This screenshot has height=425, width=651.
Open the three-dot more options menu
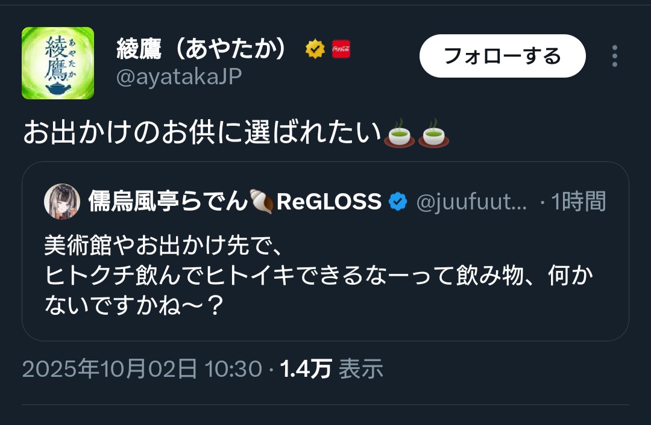(x=614, y=56)
